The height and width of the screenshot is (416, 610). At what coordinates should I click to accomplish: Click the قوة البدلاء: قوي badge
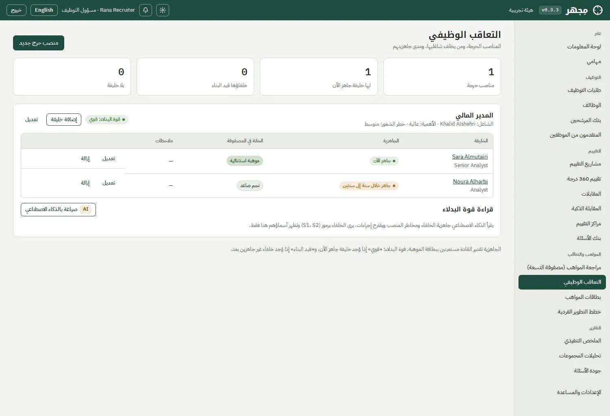pyautogui.click(x=107, y=120)
